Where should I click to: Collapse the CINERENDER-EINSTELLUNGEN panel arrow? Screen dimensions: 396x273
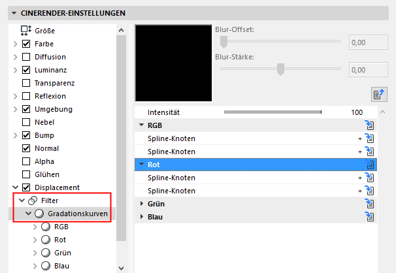click(14, 13)
